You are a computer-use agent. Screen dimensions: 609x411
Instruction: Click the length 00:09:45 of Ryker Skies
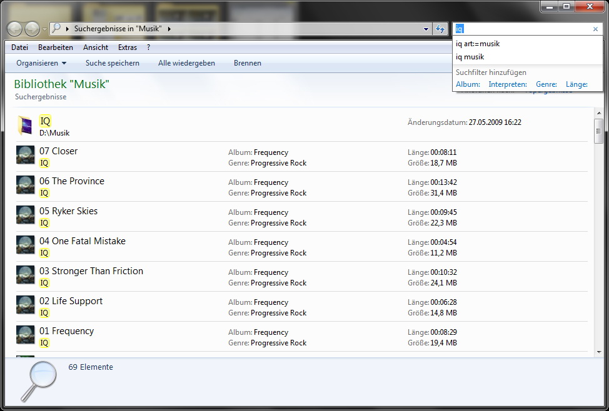443,212
